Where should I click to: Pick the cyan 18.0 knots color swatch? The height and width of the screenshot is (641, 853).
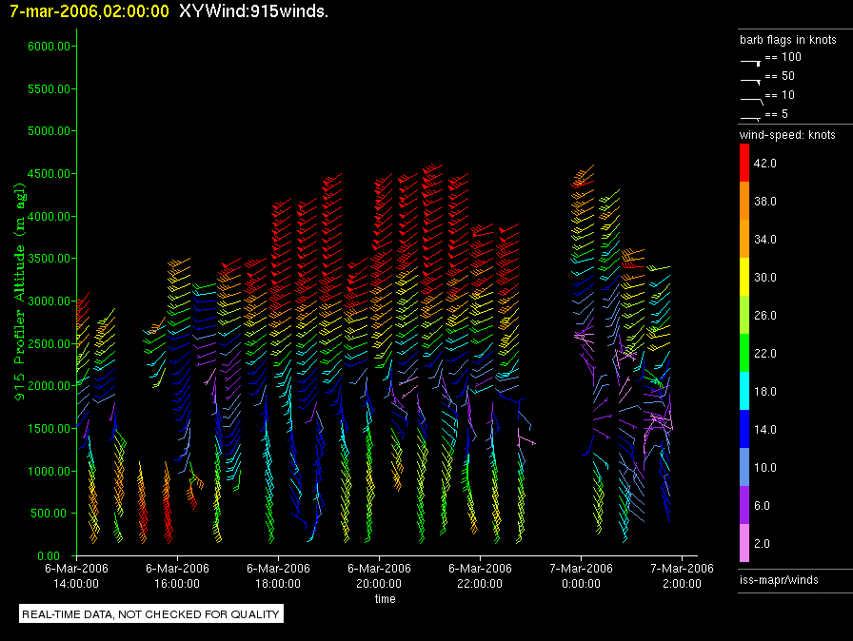click(x=745, y=392)
